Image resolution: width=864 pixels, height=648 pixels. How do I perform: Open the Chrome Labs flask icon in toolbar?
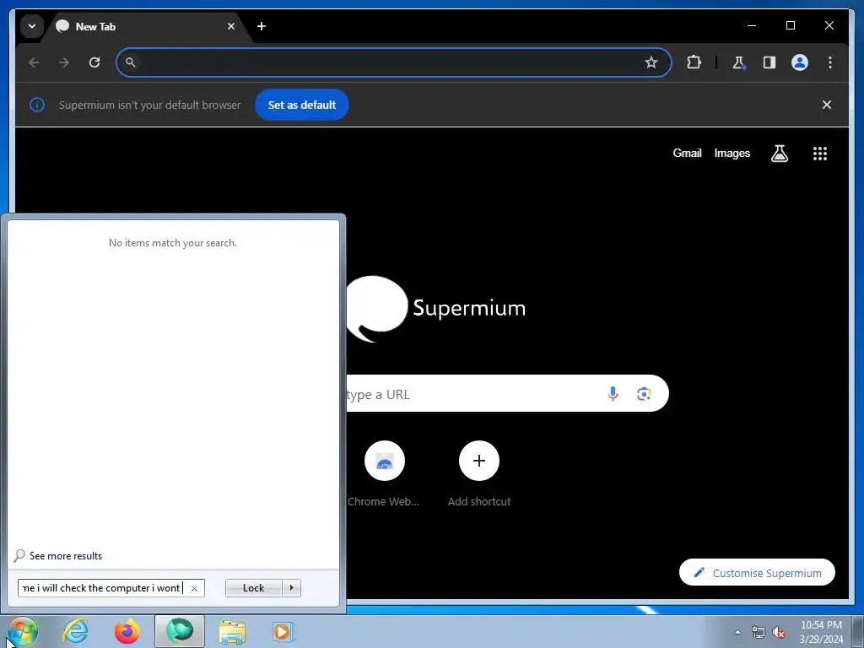click(739, 62)
